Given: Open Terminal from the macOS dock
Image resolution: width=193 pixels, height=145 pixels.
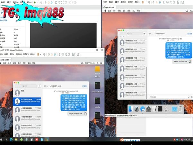Looking at the screenshot, I should [160, 109].
